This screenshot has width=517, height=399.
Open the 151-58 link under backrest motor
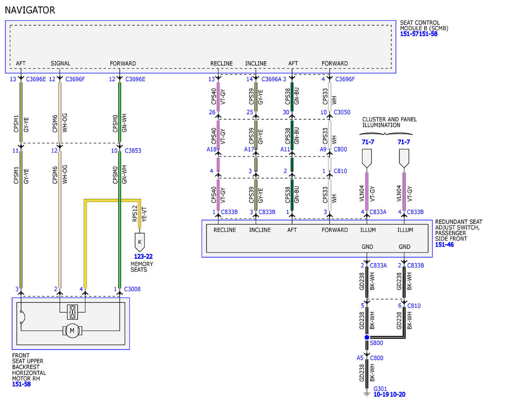click(x=21, y=384)
